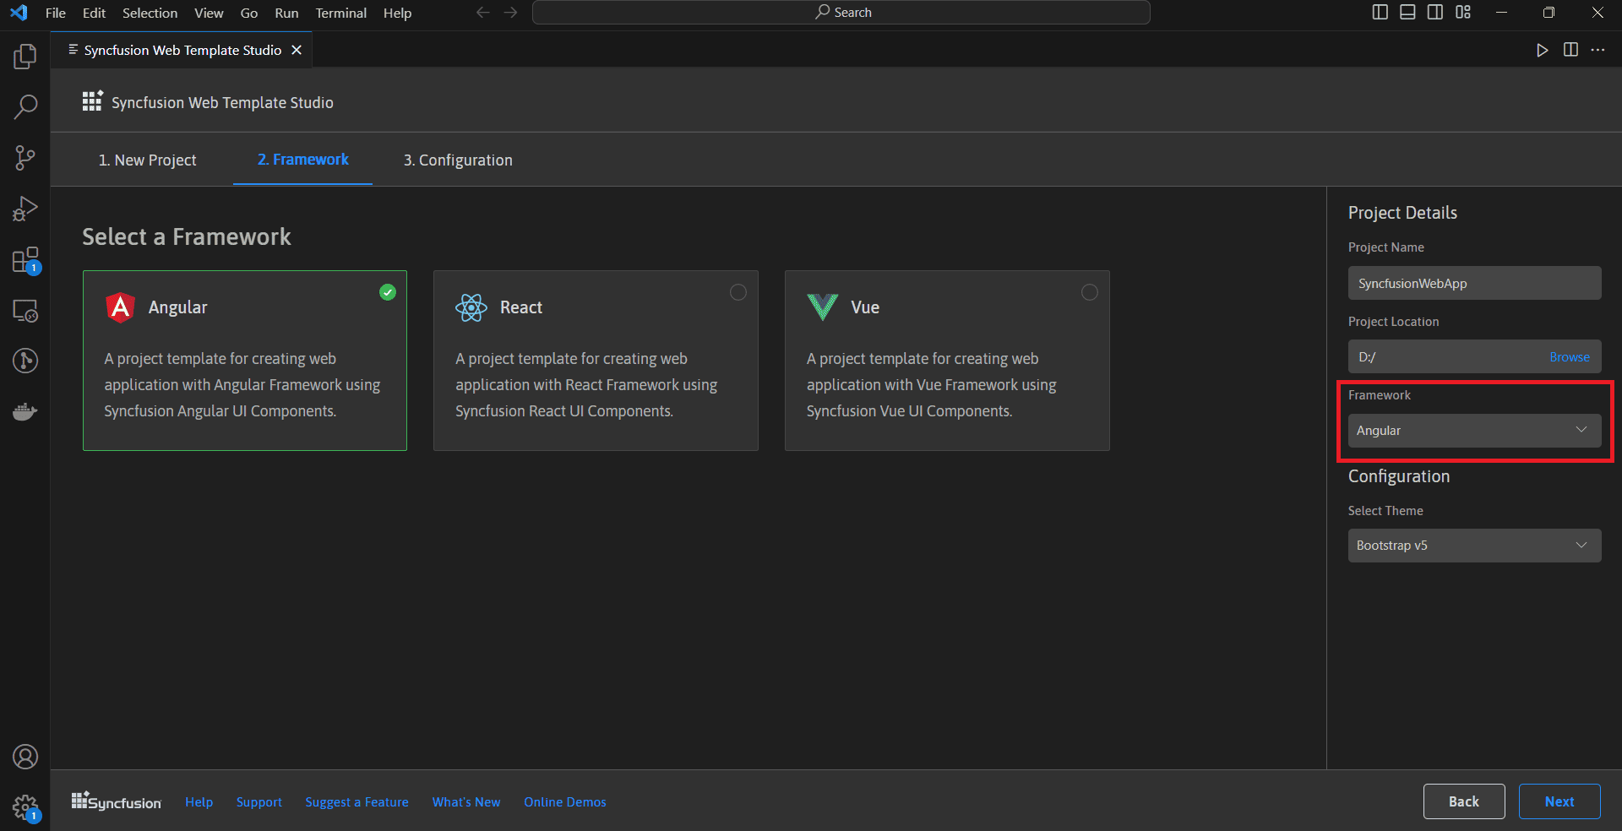The width and height of the screenshot is (1622, 831).
Task: Click the Run play icon in editor toolbar
Action: coord(1542,50)
